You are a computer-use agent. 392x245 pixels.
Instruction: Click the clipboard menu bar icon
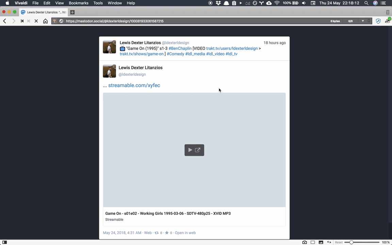(234, 3)
